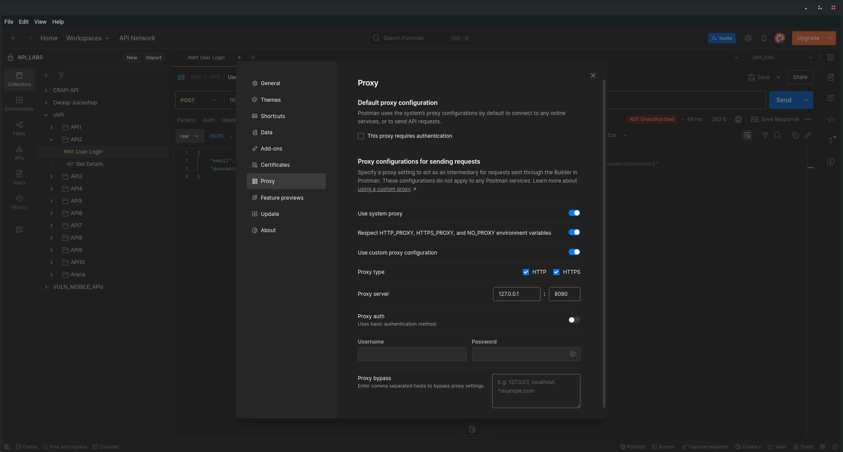Click the Proxy bypass text area
This screenshot has width=843, height=452.
pyautogui.click(x=536, y=391)
